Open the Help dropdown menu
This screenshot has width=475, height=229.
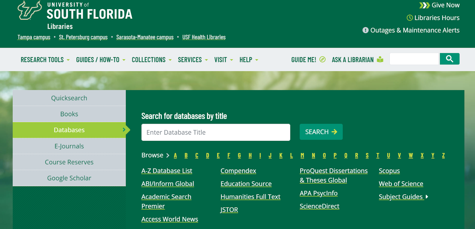[249, 60]
